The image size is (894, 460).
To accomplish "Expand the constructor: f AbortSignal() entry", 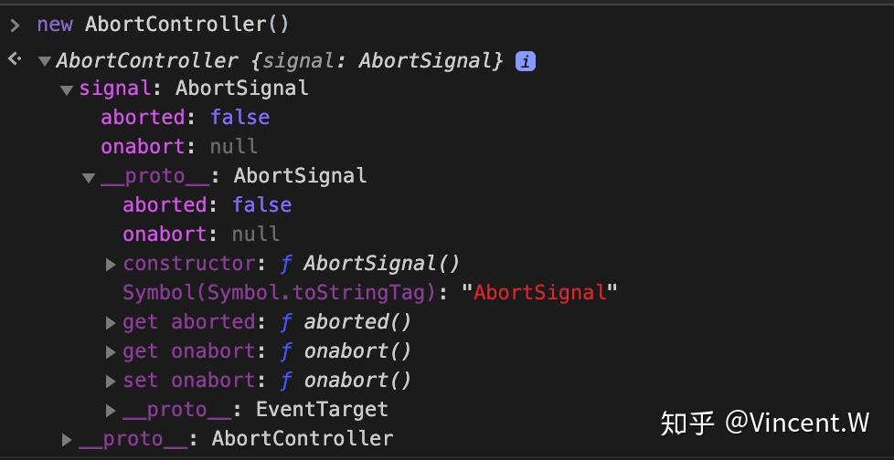I will point(112,264).
